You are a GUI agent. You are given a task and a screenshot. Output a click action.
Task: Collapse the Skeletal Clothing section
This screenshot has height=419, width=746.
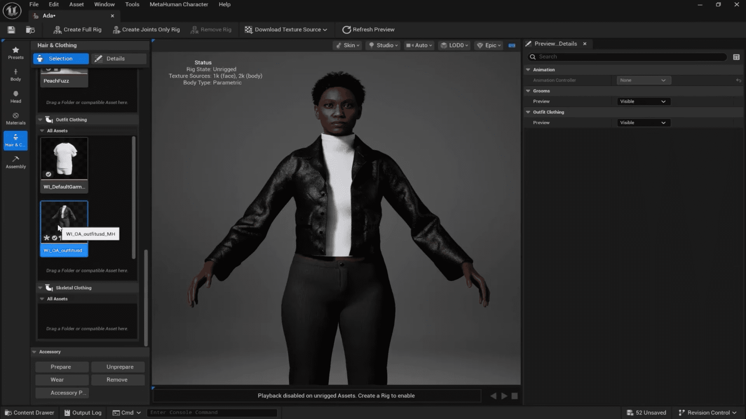[x=40, y=287]
